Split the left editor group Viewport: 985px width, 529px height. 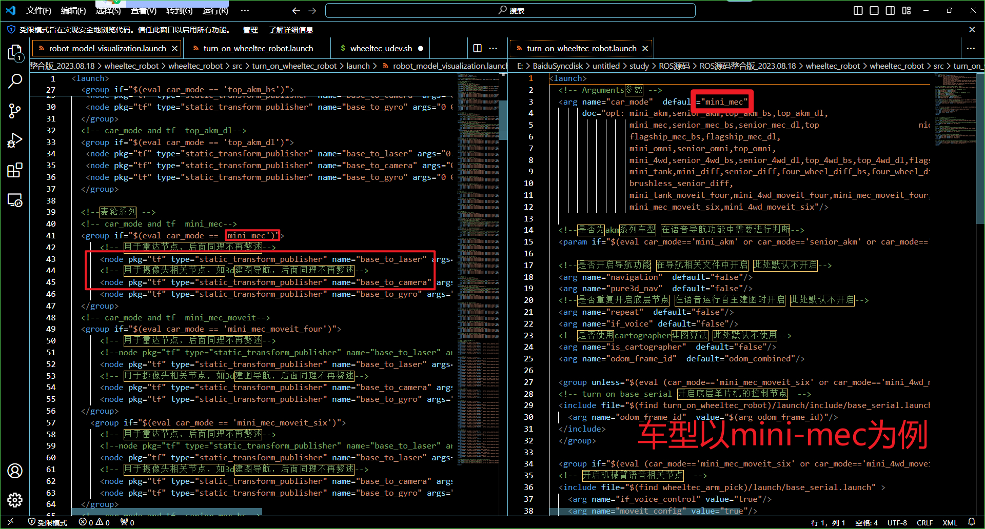click(477, 48)
